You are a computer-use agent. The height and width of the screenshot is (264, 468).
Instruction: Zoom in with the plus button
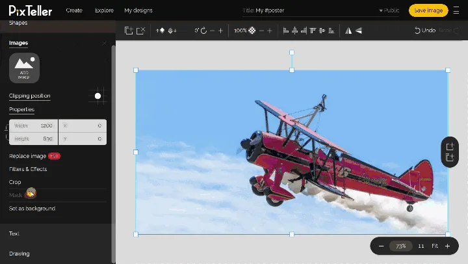447,246
